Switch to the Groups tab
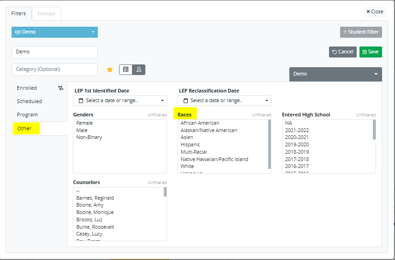The image size is (395, 260). pos(46,13)
